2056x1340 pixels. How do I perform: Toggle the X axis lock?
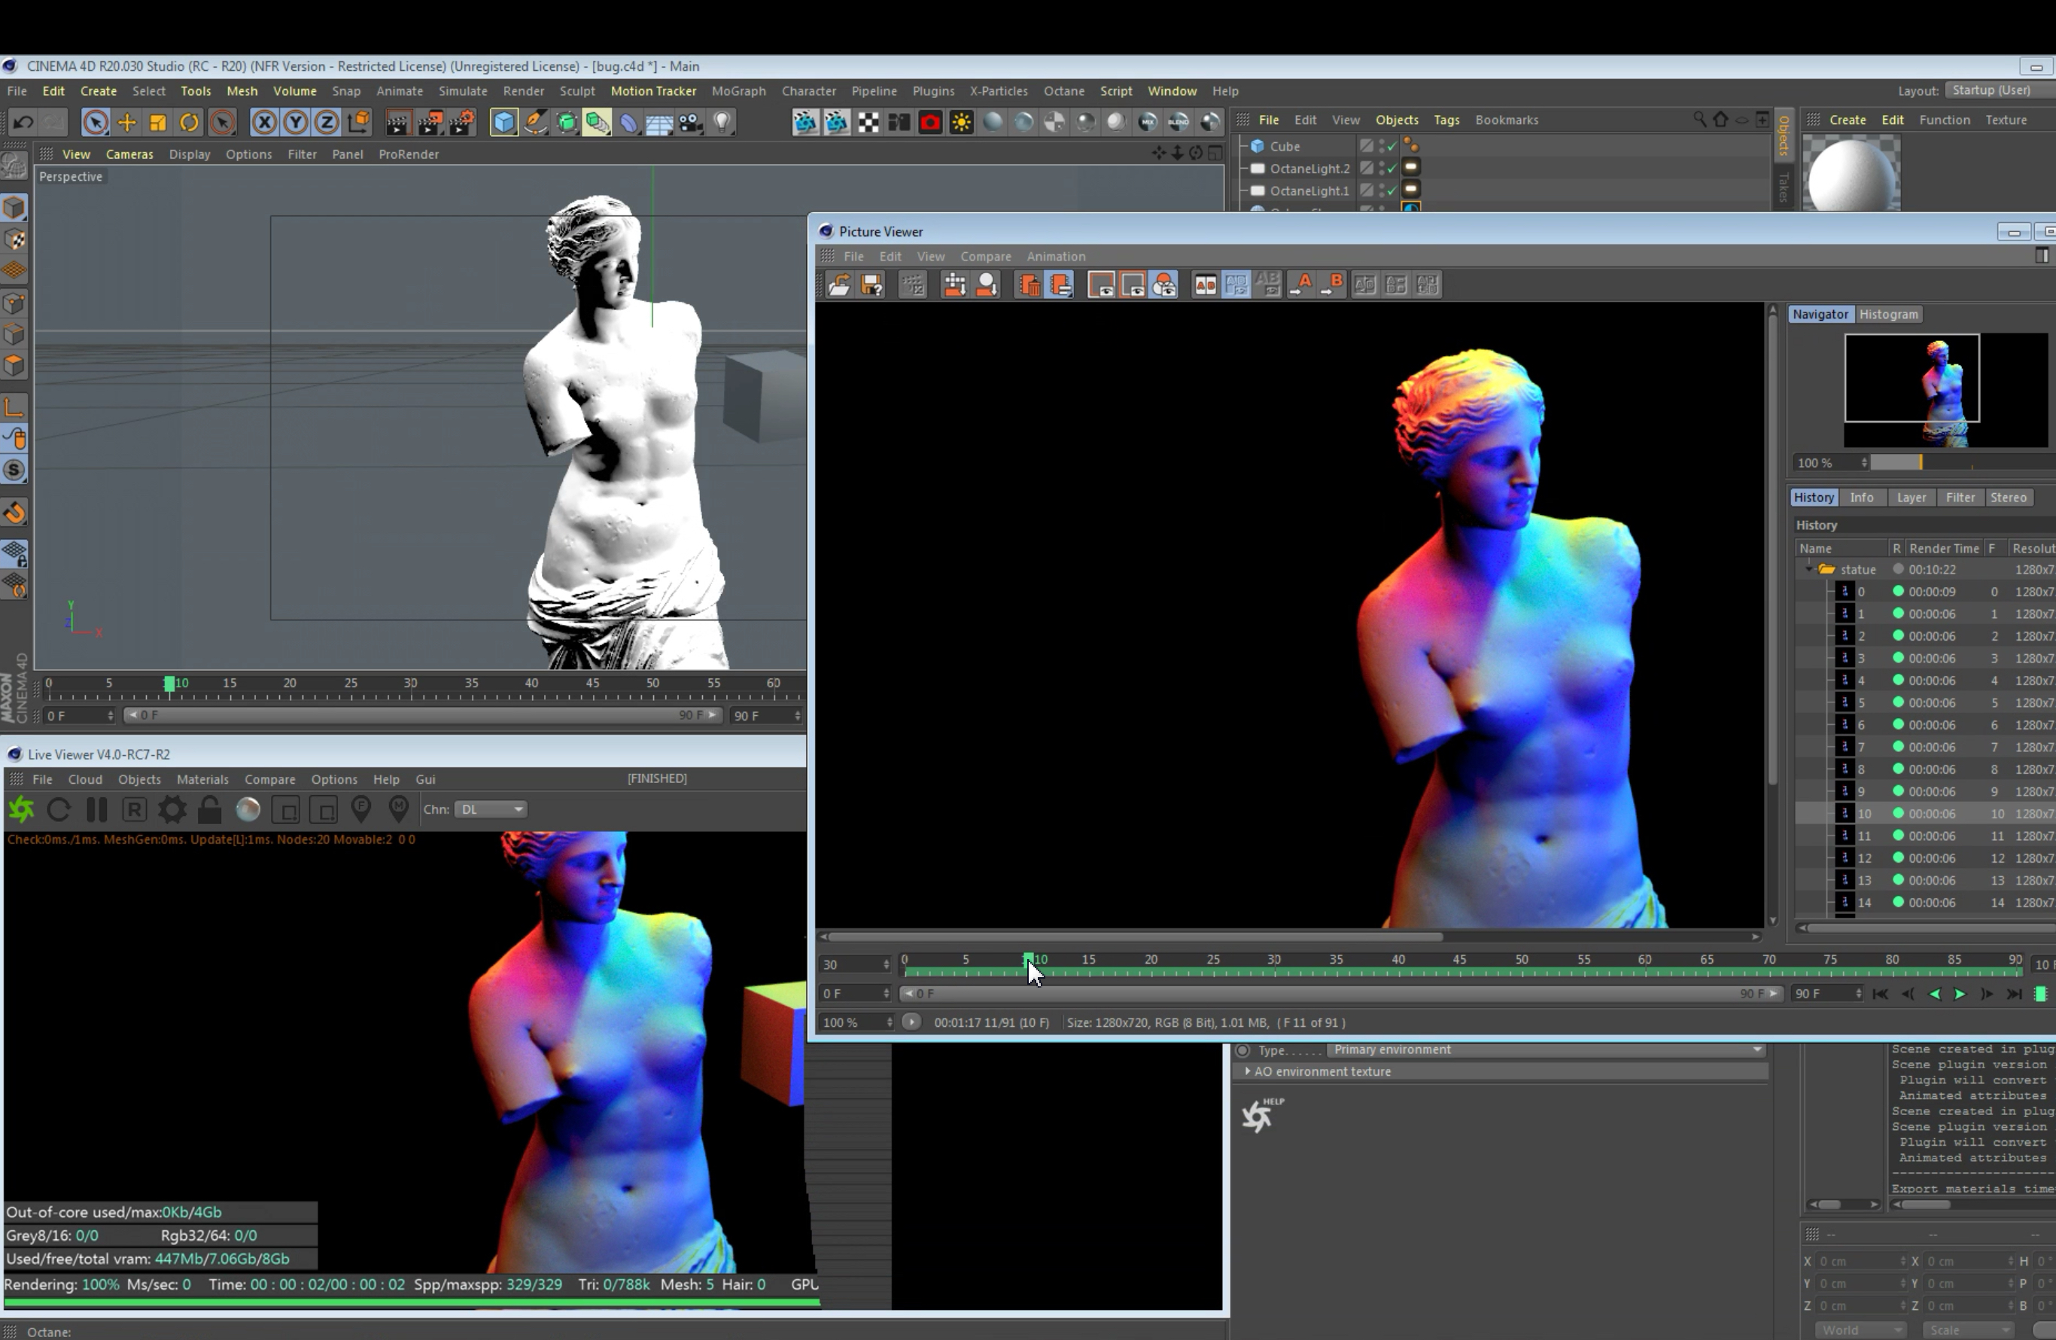(264, 123)
